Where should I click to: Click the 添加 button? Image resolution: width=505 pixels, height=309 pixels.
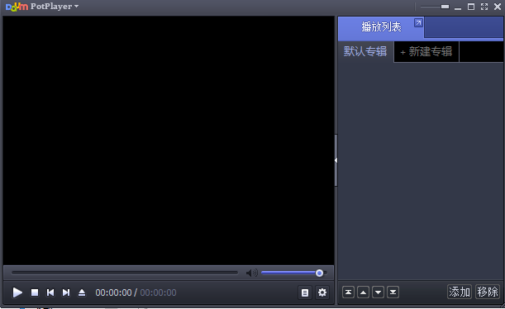tap(460, 292)
